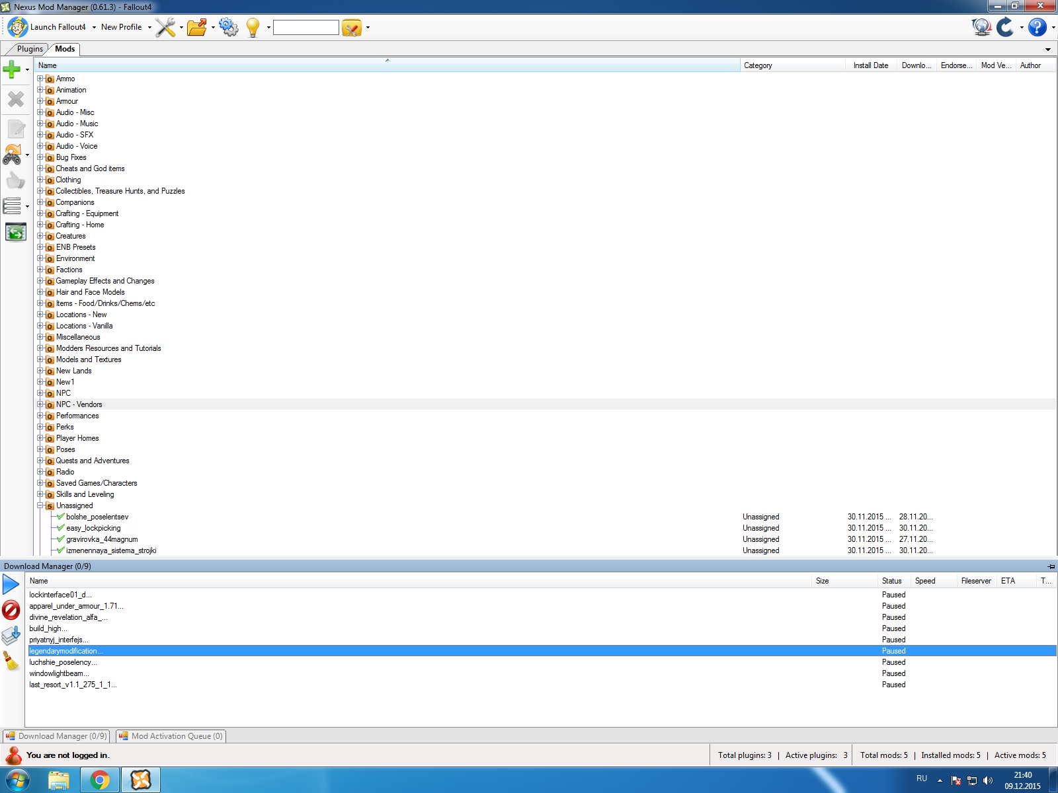
Task: Click the mod readme notepad icon
Action: click(x=16, y=128)
